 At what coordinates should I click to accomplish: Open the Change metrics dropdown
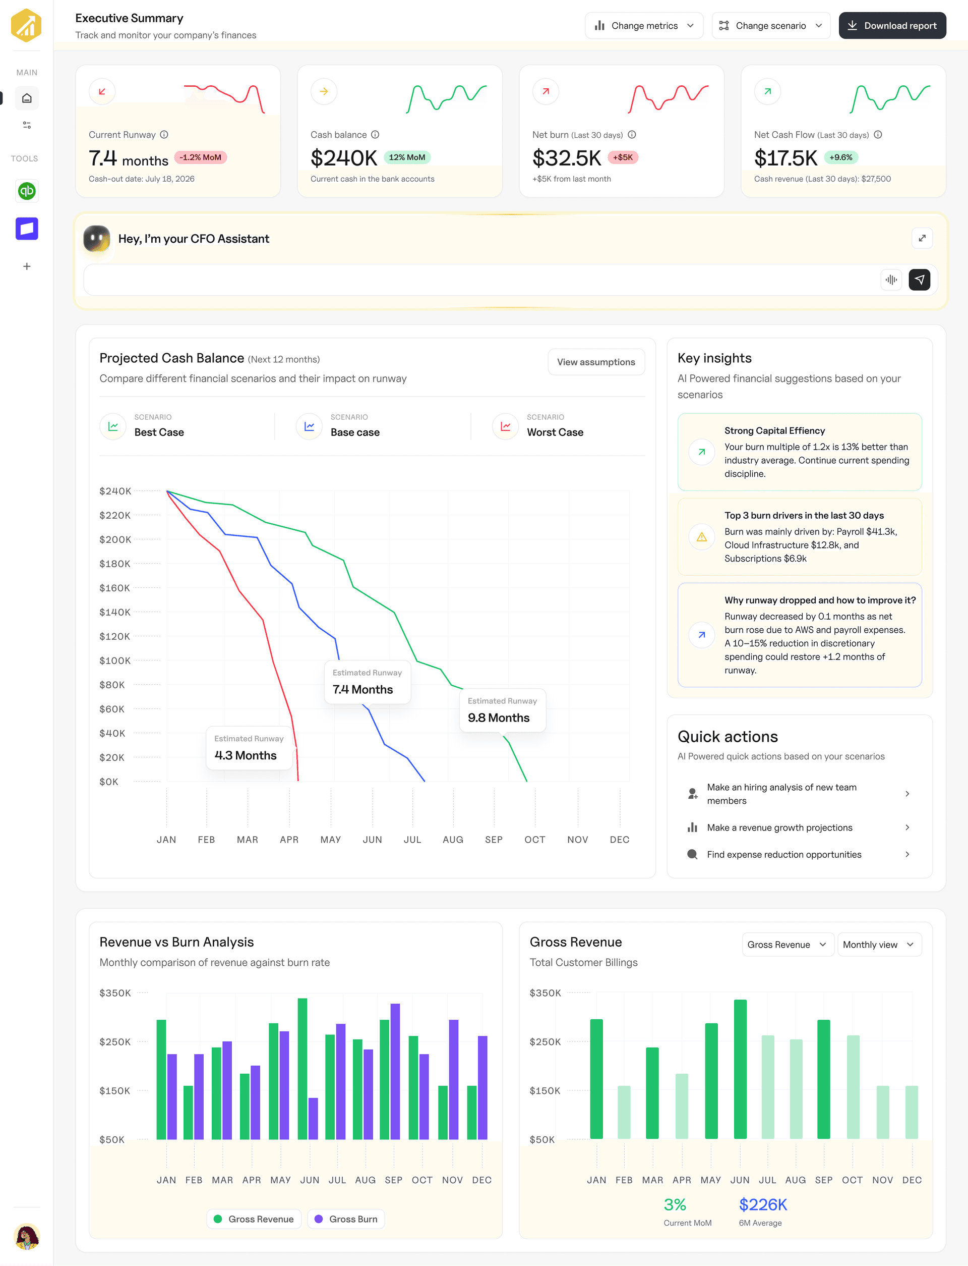coord(644,25)
